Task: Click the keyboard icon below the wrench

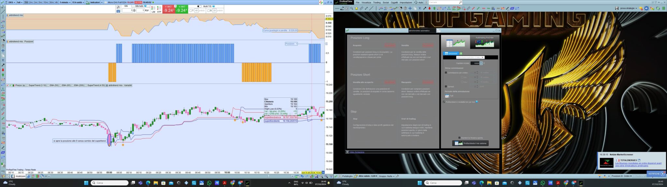Action: coord(118,11)
